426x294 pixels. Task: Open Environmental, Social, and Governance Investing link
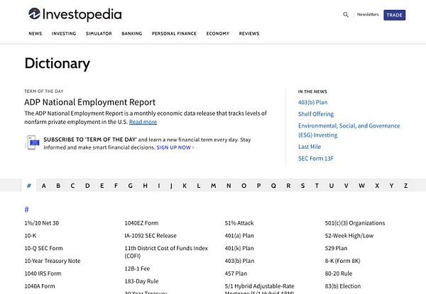349,130
